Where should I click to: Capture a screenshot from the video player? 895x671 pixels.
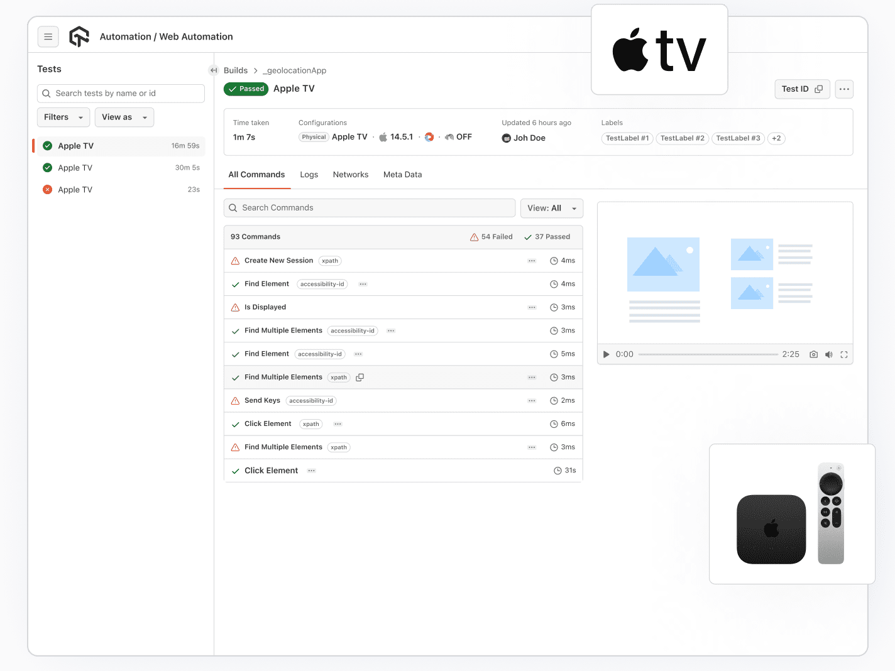click(x=813, y=354)
